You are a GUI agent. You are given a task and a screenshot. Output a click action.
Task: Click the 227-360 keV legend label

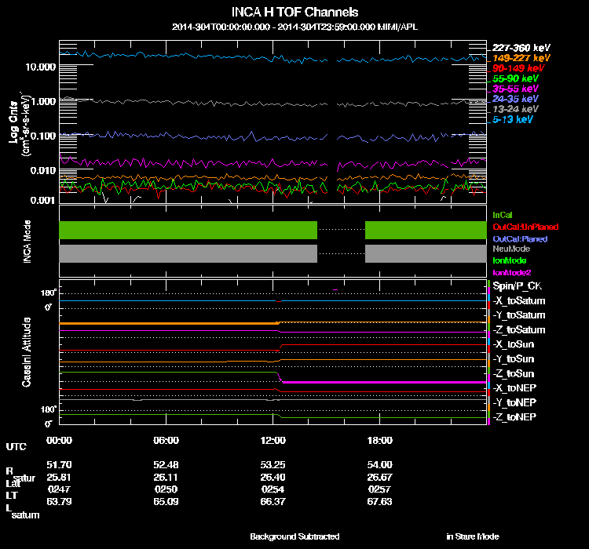tap(521, 47)
